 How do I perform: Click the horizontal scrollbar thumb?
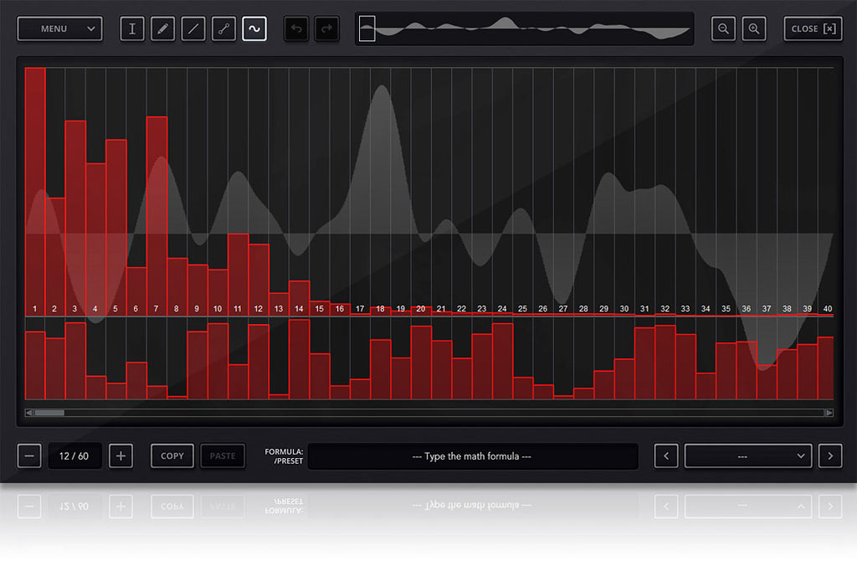coord(49,413)
